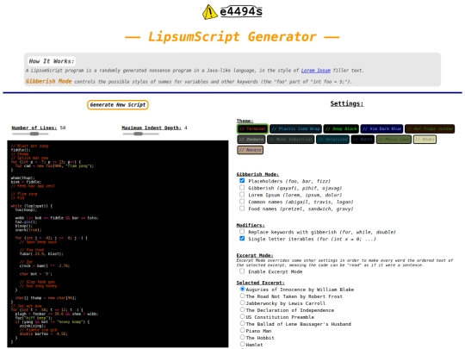Enable Lorem Ipsum gibberish mode
The width and height of the screenshot is (465, 349).
click(x=242, y=195)
